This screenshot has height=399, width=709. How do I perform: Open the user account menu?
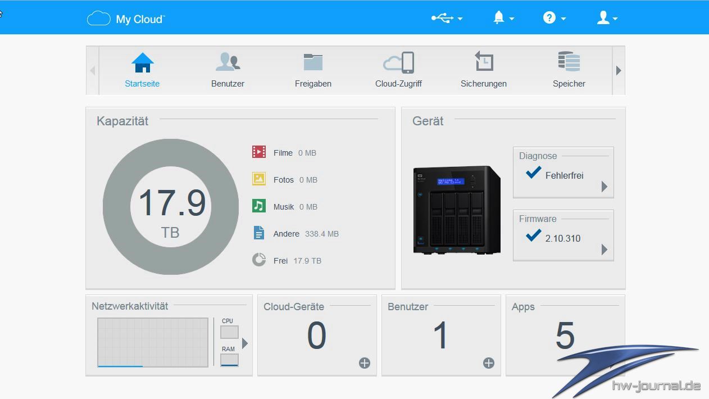coord(606,18)
